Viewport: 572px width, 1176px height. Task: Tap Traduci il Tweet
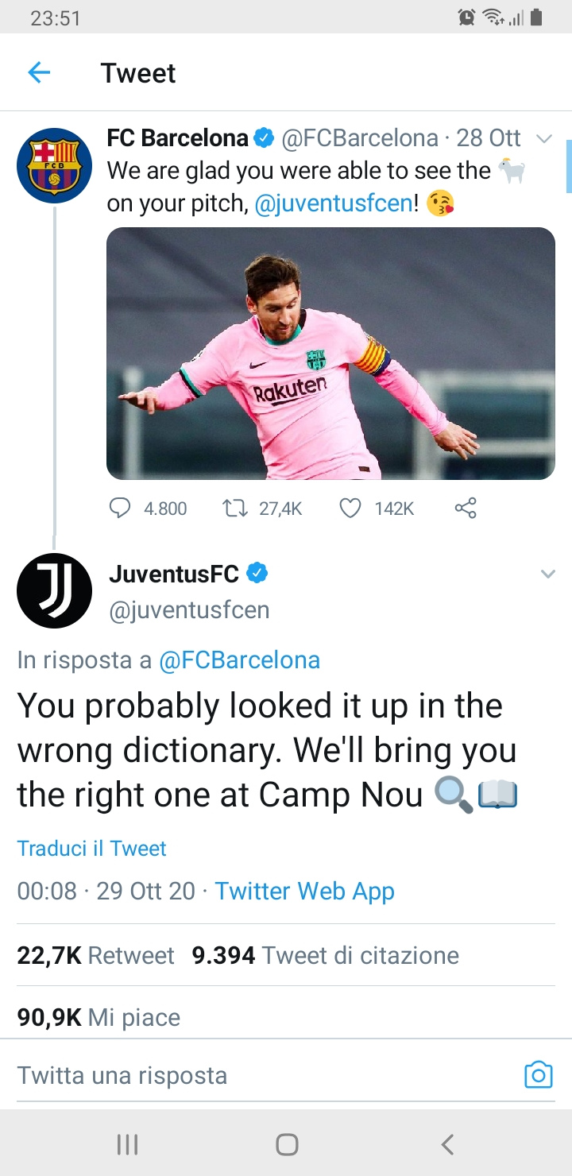(92, 849)
